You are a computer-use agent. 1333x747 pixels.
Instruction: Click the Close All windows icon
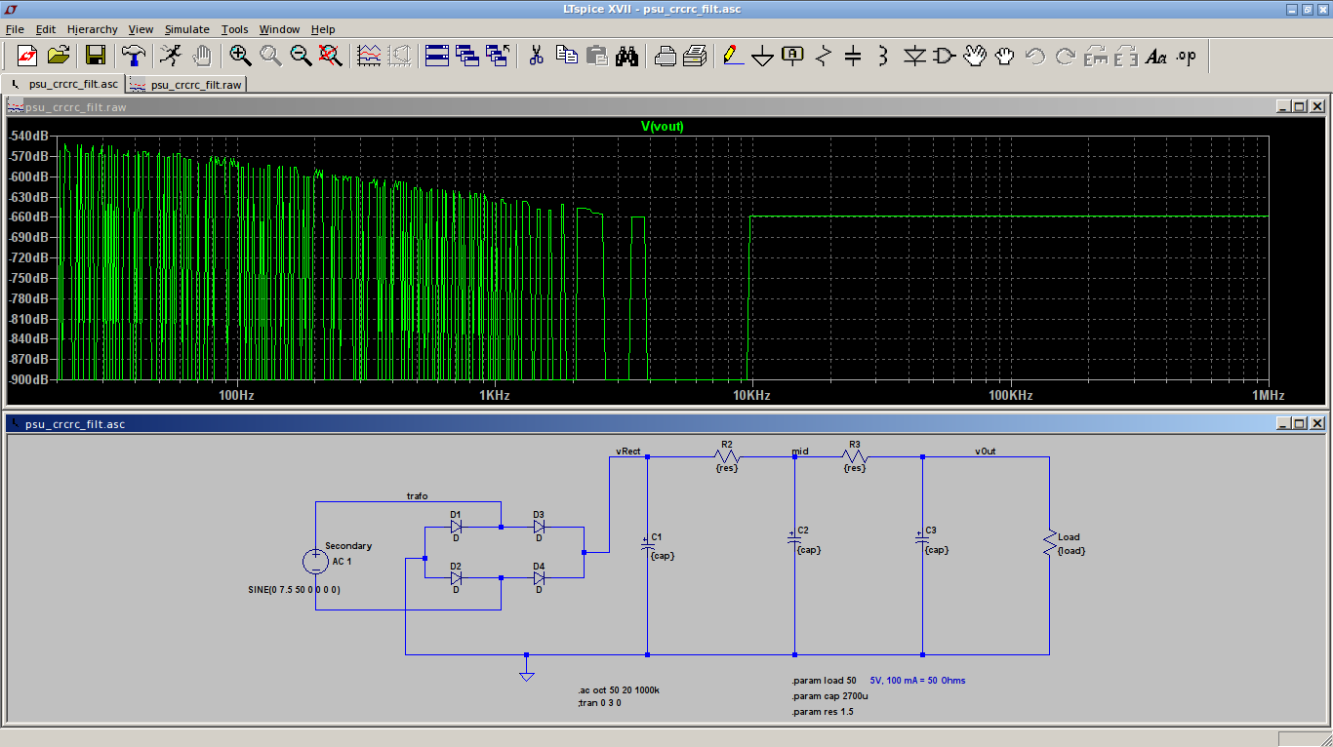(x=498, y=56)
